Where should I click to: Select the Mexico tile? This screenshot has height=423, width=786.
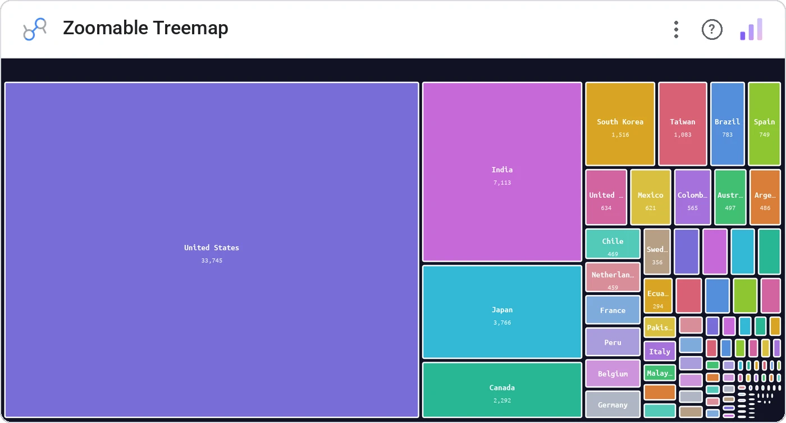(651, 197)
